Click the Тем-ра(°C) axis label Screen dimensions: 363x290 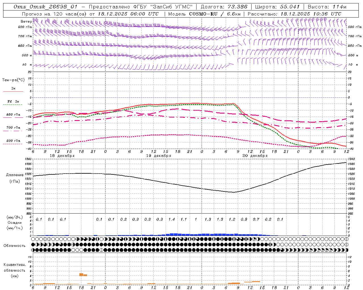pos(13,80)
